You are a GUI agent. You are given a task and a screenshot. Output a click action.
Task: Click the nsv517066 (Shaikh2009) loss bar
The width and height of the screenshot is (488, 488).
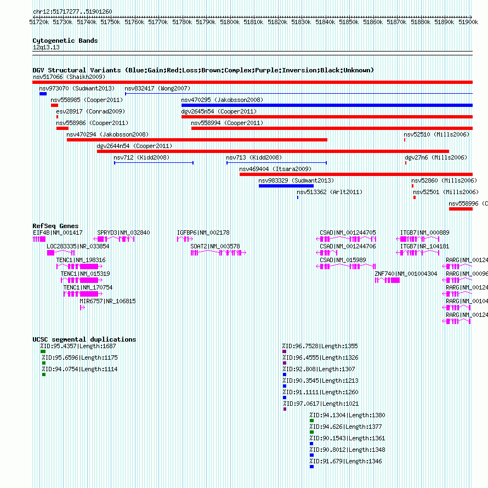click(252, 82)
